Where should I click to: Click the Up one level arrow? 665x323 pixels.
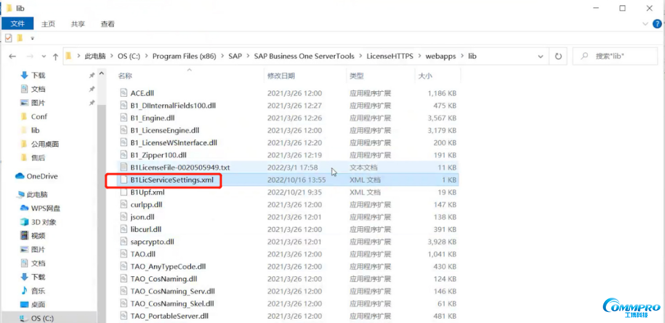[x=55, y=56]
